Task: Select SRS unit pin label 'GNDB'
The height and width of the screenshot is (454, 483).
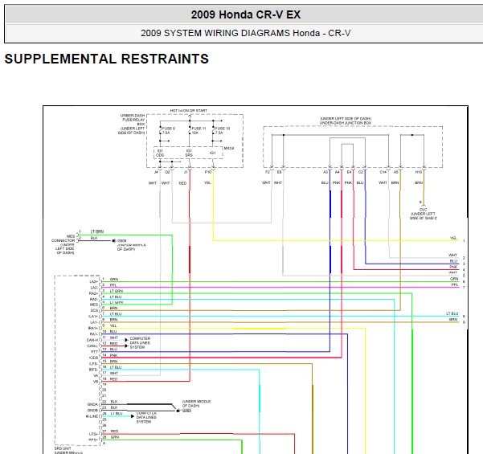Action: click(x=92, y=411)
